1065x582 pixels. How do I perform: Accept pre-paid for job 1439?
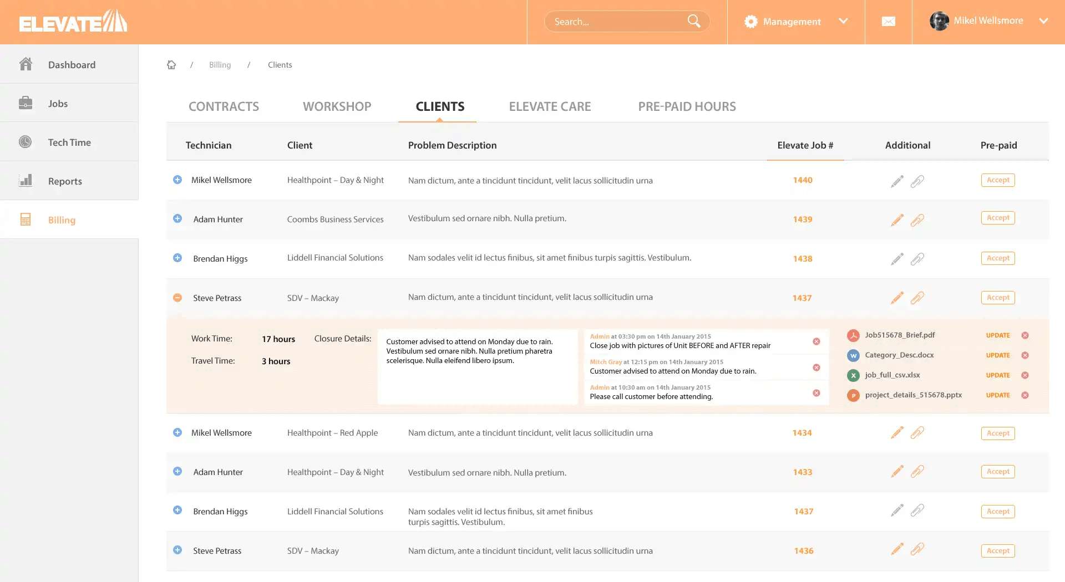point(998,218)
